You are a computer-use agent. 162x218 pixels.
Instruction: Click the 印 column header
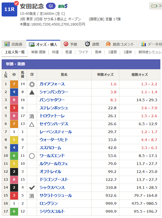tap(32, 75)
